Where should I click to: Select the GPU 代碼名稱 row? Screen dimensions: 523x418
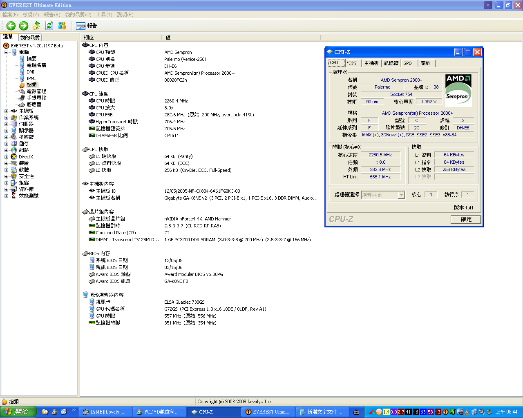200,309
